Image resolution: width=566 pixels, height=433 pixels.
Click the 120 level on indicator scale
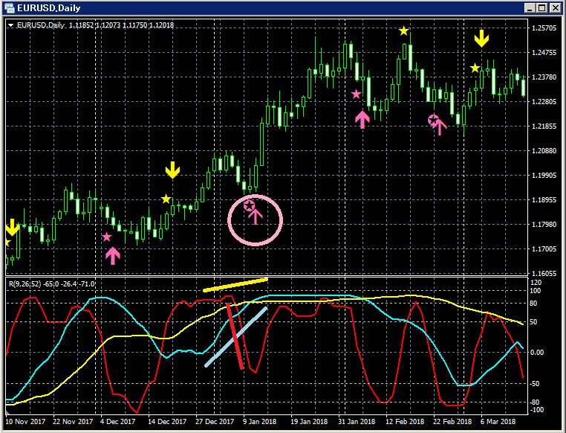point(536,283)
